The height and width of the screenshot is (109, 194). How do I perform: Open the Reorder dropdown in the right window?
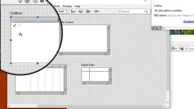[x=174, y=48]
